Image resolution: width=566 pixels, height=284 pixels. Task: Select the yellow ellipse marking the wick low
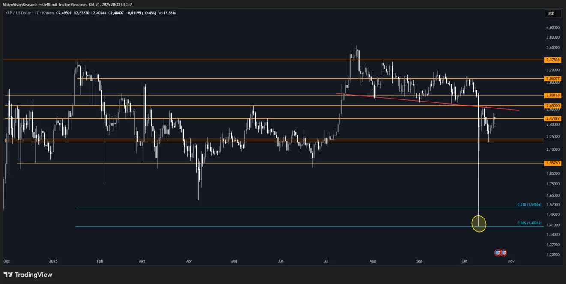(479, 223)
